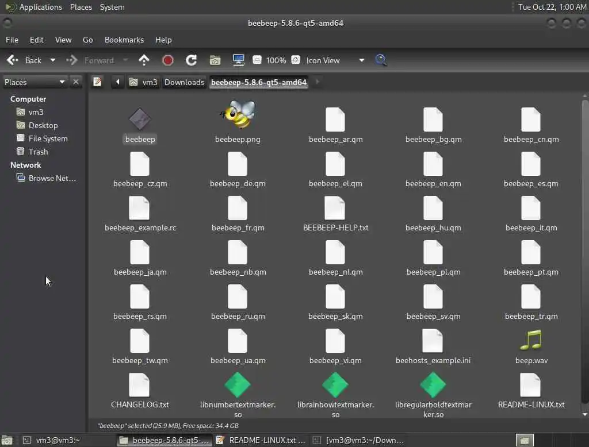This screenshot has width=589, height=447.
Task: Go to Downloads in the path bar
Action: click(184, 82)
